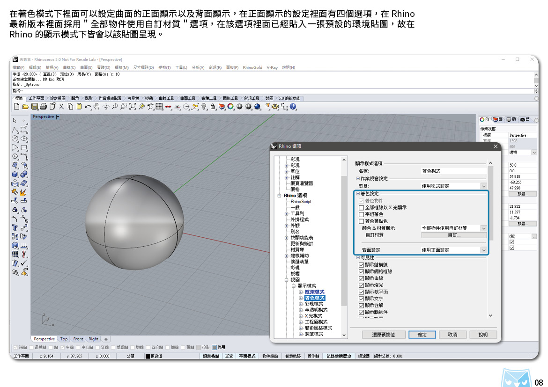Click the black 預設值 layer swatch
The image size is (548, 387).
click(x=148, y=357)
